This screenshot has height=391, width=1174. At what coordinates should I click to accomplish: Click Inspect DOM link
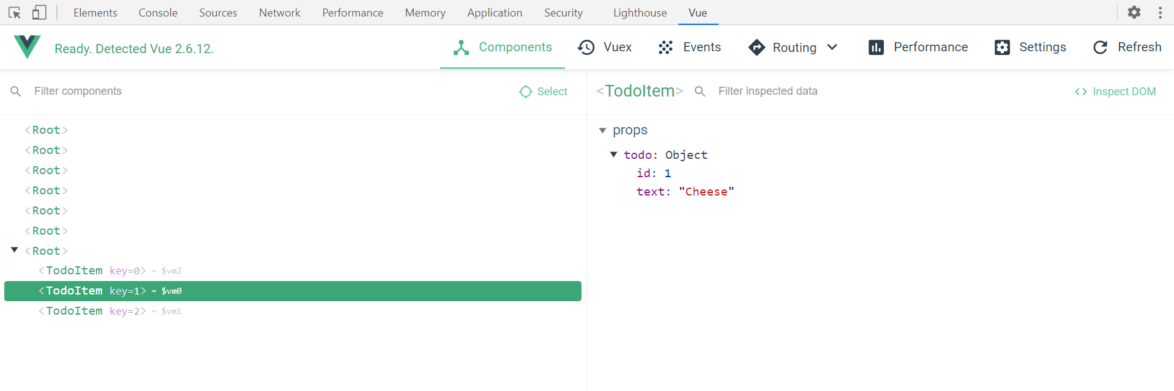pos(1115,91)
